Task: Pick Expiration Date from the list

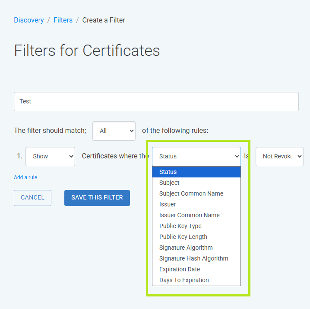Action: pyautogui.click(x=196, y=269)
